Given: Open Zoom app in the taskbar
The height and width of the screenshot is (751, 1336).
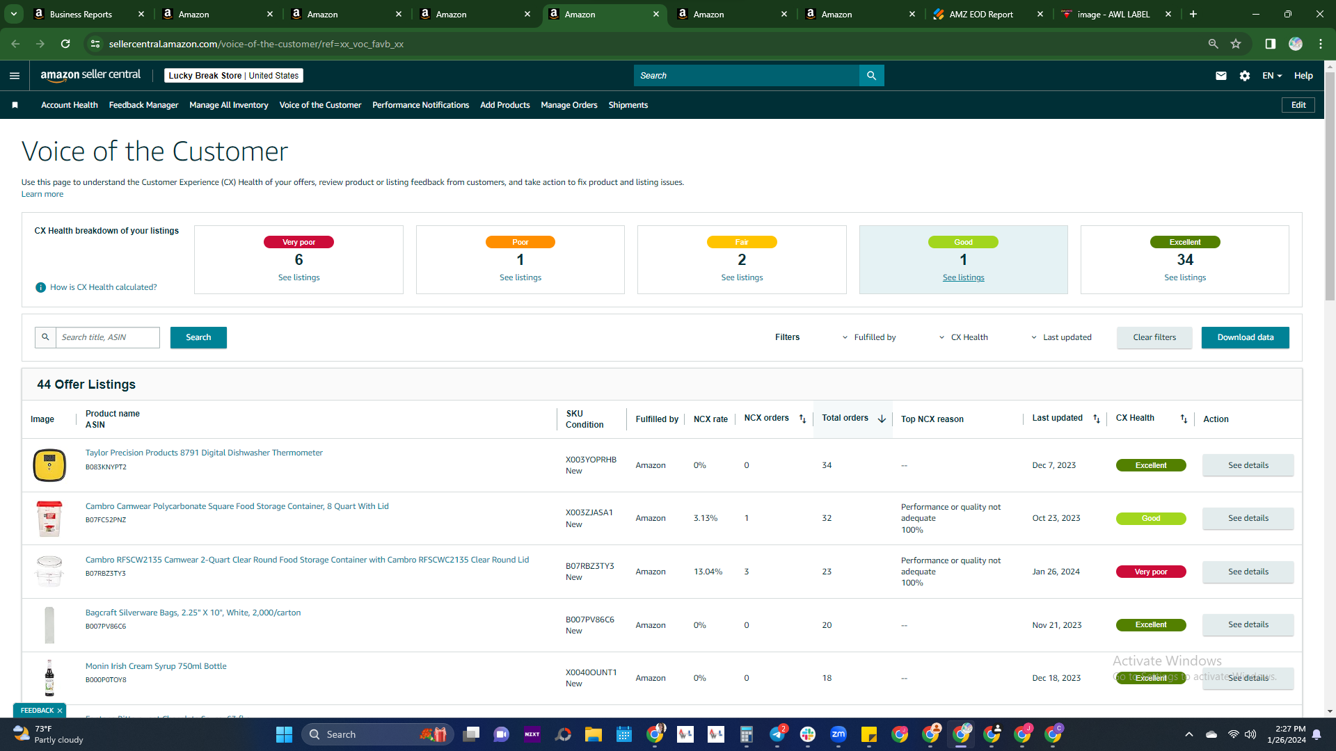Looking at the screenshot, I should click(x=838, y=734).
